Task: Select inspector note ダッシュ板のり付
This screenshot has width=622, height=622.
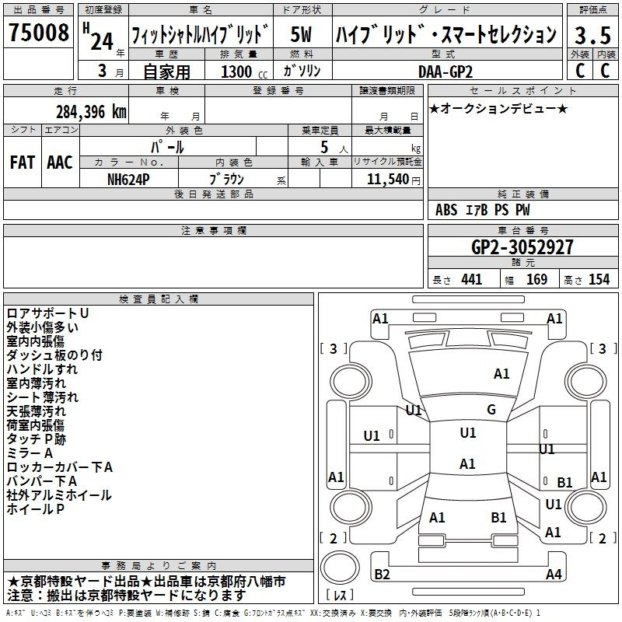Action: (x=54, y=355)
